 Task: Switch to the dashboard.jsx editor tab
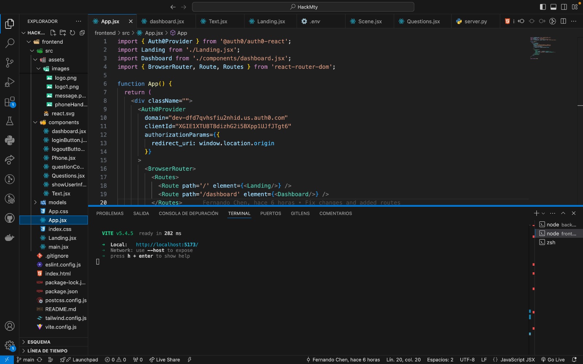point(167,21)
